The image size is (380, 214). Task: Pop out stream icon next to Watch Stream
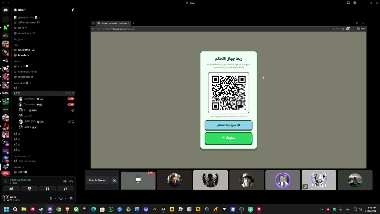(114, 180)
